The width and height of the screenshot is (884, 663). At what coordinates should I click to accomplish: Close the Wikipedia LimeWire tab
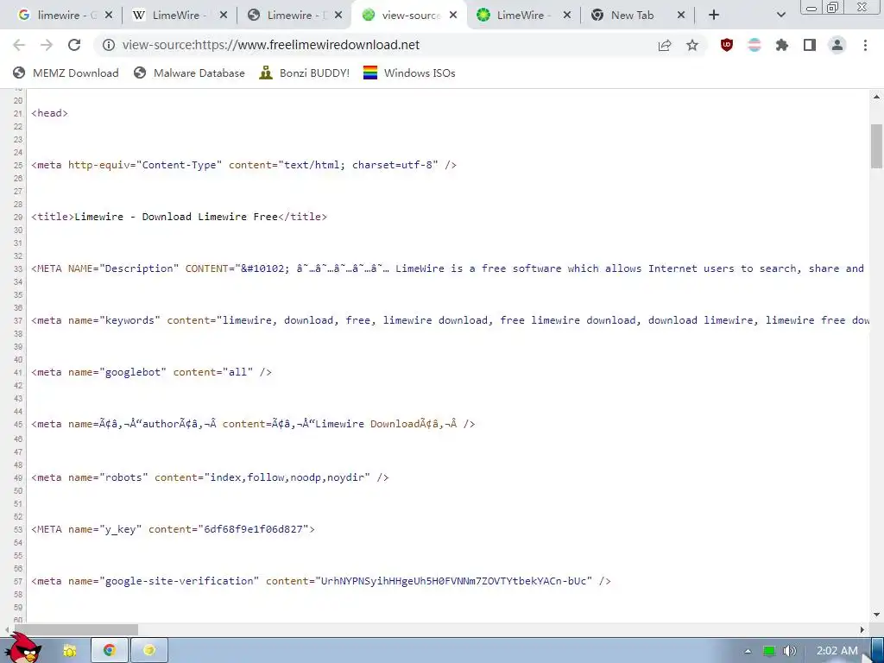click(224, 16)
